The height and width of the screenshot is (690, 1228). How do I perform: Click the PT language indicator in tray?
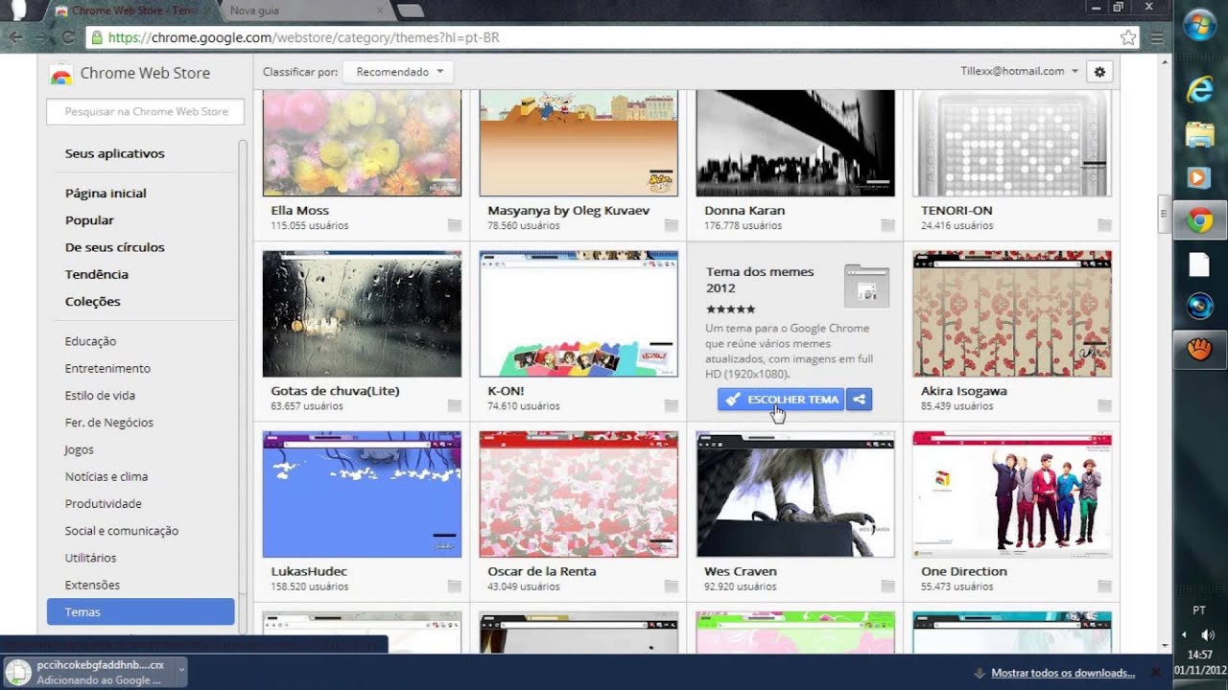click(x=1199, y=610)
